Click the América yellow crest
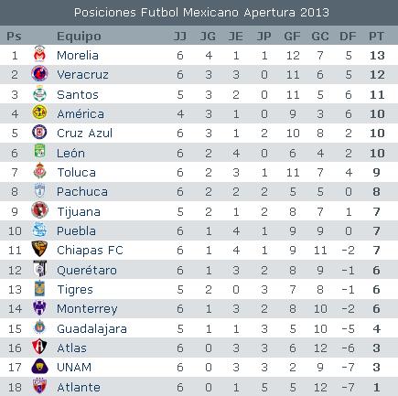398x396 pixels. (39, 112)
